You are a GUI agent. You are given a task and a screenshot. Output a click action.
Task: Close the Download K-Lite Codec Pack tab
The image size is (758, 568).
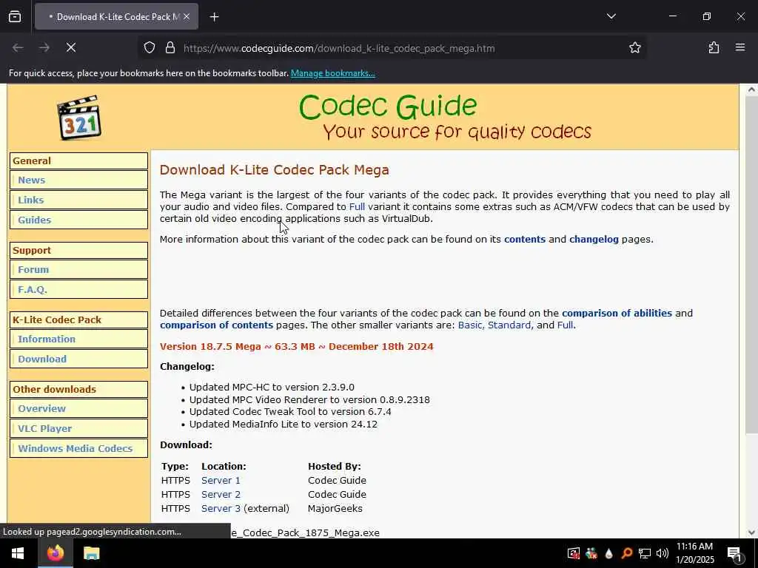(x=187, y=16)
